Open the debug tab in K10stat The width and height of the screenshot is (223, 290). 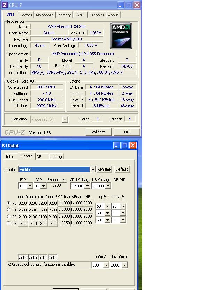(x=57, y=157)
